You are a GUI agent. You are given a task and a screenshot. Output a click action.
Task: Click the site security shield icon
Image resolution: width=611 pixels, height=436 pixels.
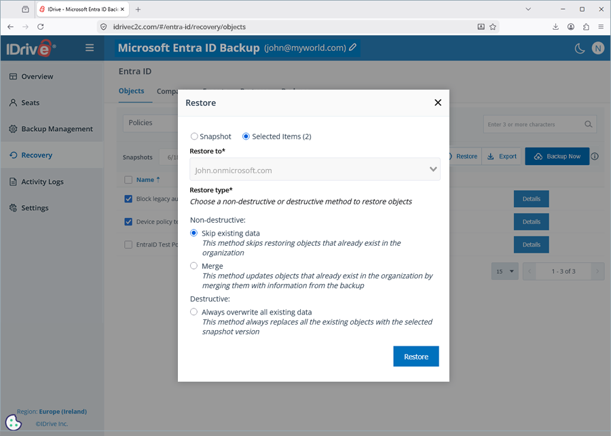pos(103,26)
